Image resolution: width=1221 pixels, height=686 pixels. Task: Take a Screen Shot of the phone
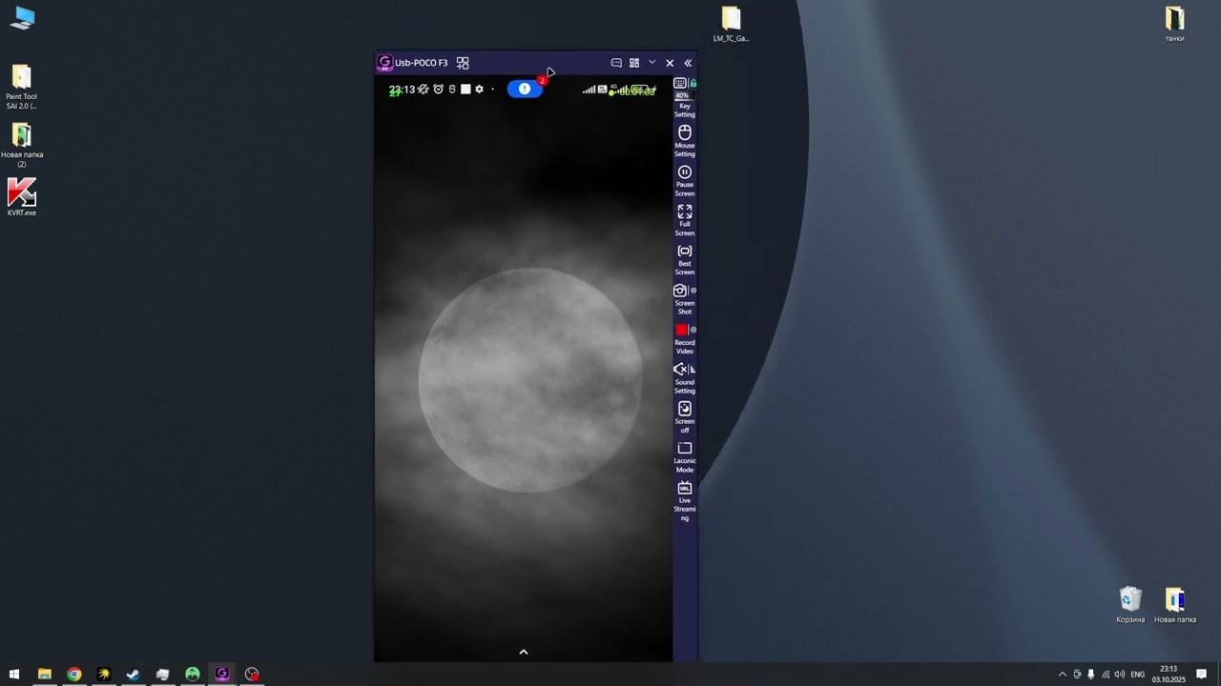[681, 291]
